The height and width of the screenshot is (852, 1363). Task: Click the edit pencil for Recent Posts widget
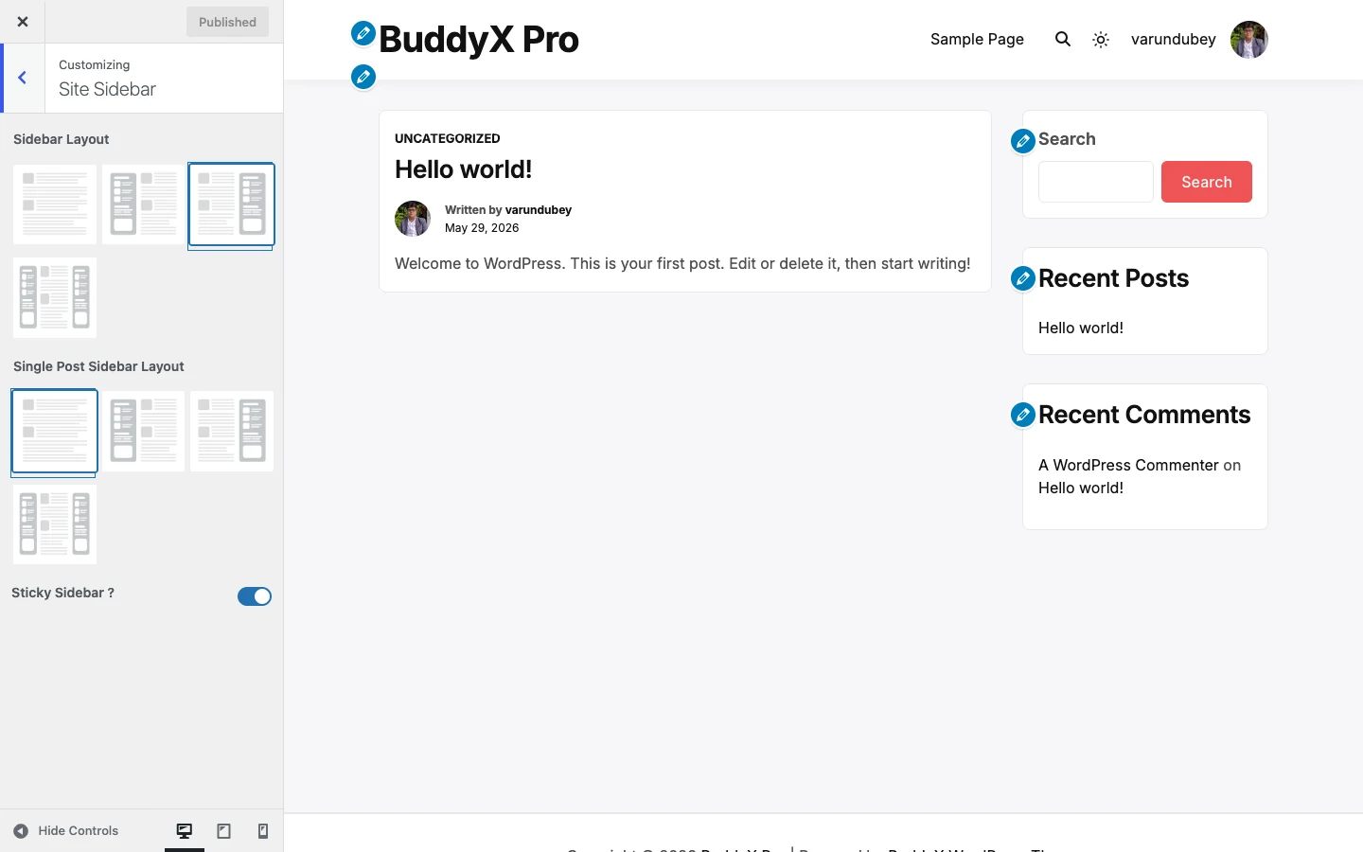[1023, 278]
